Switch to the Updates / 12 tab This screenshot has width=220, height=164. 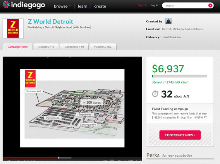click(x=46, y=47)
